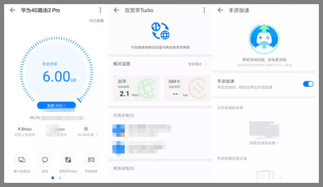Open the more options menu on the 双宽带Turbo screen
The height and width of the screenshot is (187, 323).
tap(204, 10)
